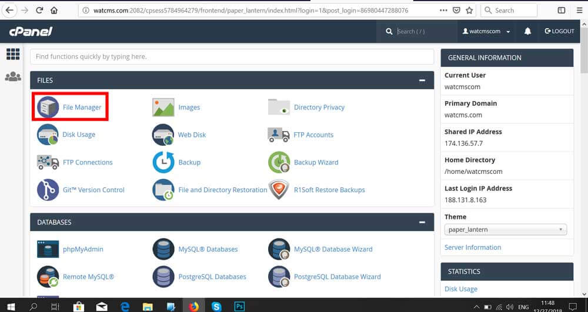The height and width of the screenshot is (312, 588).
Task: Click the browser Home button
Action: click(54, 11)
